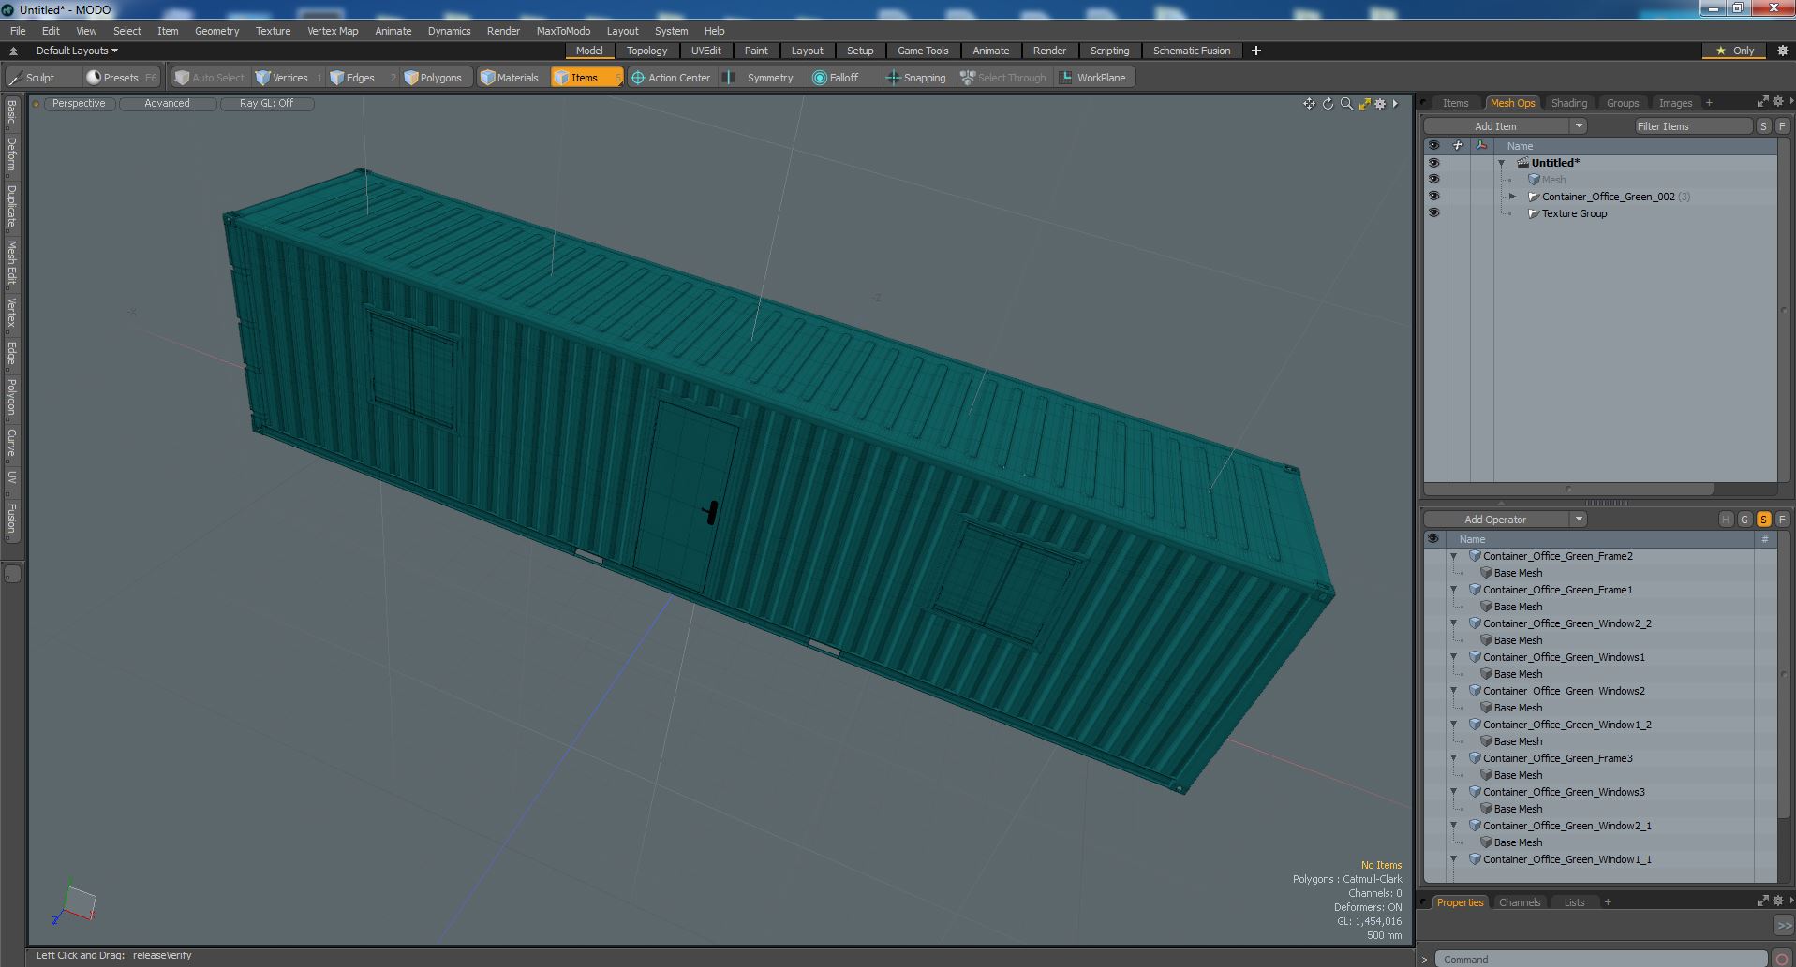Open viewport settings gear icon
Image resolution: width=1796 pixels, height=967 pixels.
(x=1380, y=104)
